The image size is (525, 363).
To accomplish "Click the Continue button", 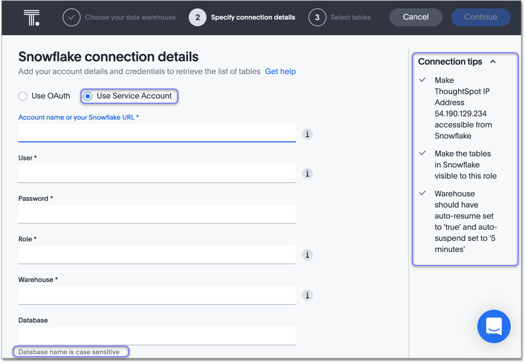I will 480,17.
